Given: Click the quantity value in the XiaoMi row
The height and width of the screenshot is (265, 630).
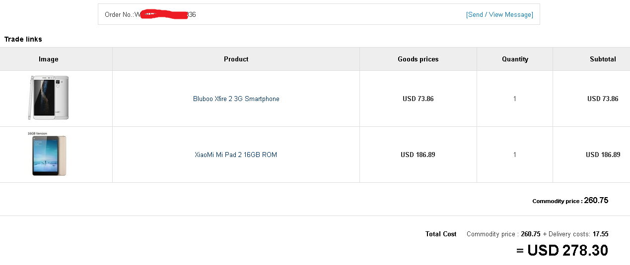Looking at the screenshot, I should 515,155.
